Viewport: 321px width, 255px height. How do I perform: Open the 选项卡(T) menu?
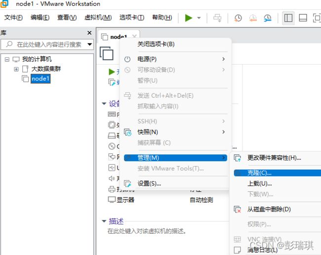pyautogui.click(x=132, y=17)
